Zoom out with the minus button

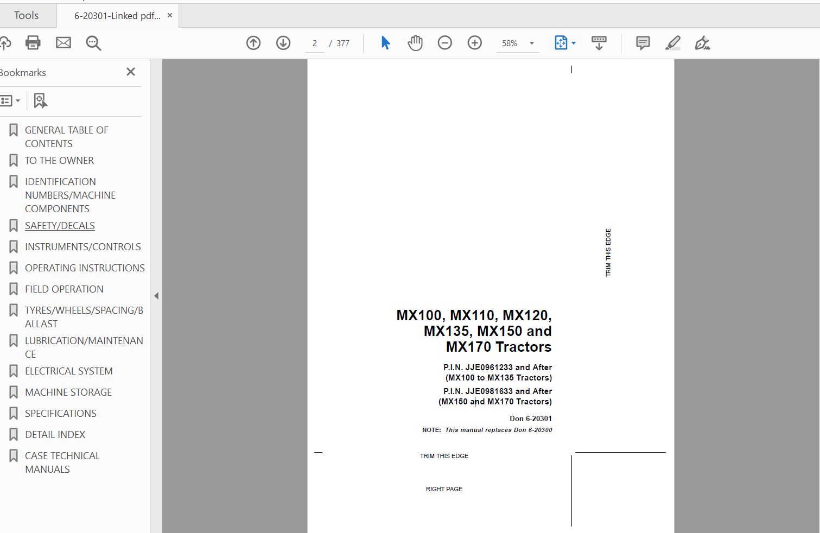(x=445, y=43)
